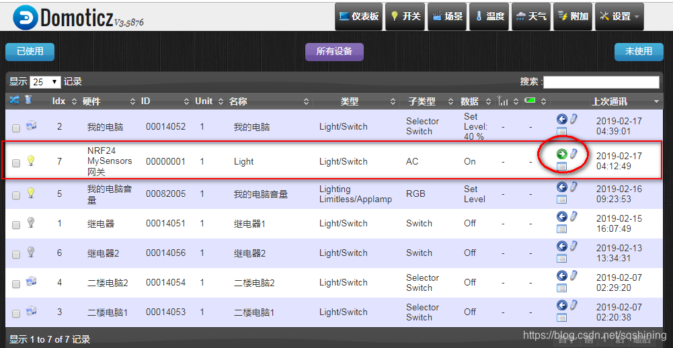Viewport: 673px width, 348px height.
Task: Click the 00000001 ID cell
Action: (x=165, y=162)
